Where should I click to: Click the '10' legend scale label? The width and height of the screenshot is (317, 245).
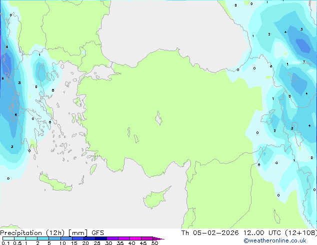(62, 243)
